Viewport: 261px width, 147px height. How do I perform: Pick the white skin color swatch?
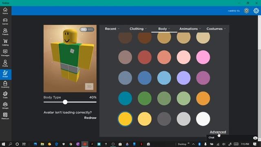pos(203,119)
